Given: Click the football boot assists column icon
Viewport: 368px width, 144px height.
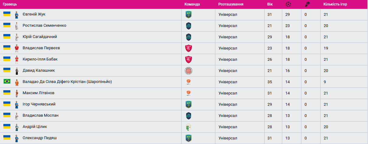Looking at the screenshot, I should pyautogui.click(x=307, y=4).
